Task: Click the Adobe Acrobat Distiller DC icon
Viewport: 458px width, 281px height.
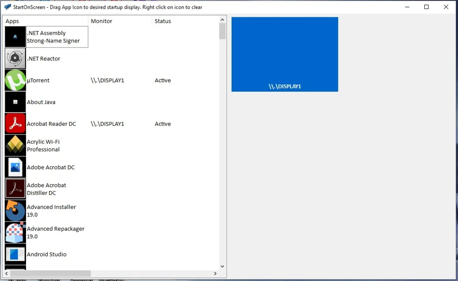Action: 15,189
